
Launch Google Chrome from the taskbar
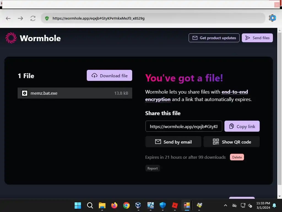[x=126, y=205]
